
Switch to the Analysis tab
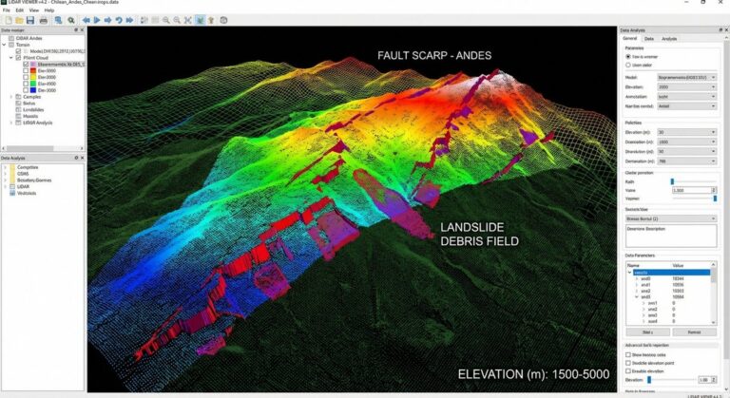click(669, 39)
